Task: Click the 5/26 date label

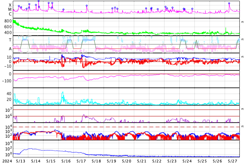Action: click(217, 161)
